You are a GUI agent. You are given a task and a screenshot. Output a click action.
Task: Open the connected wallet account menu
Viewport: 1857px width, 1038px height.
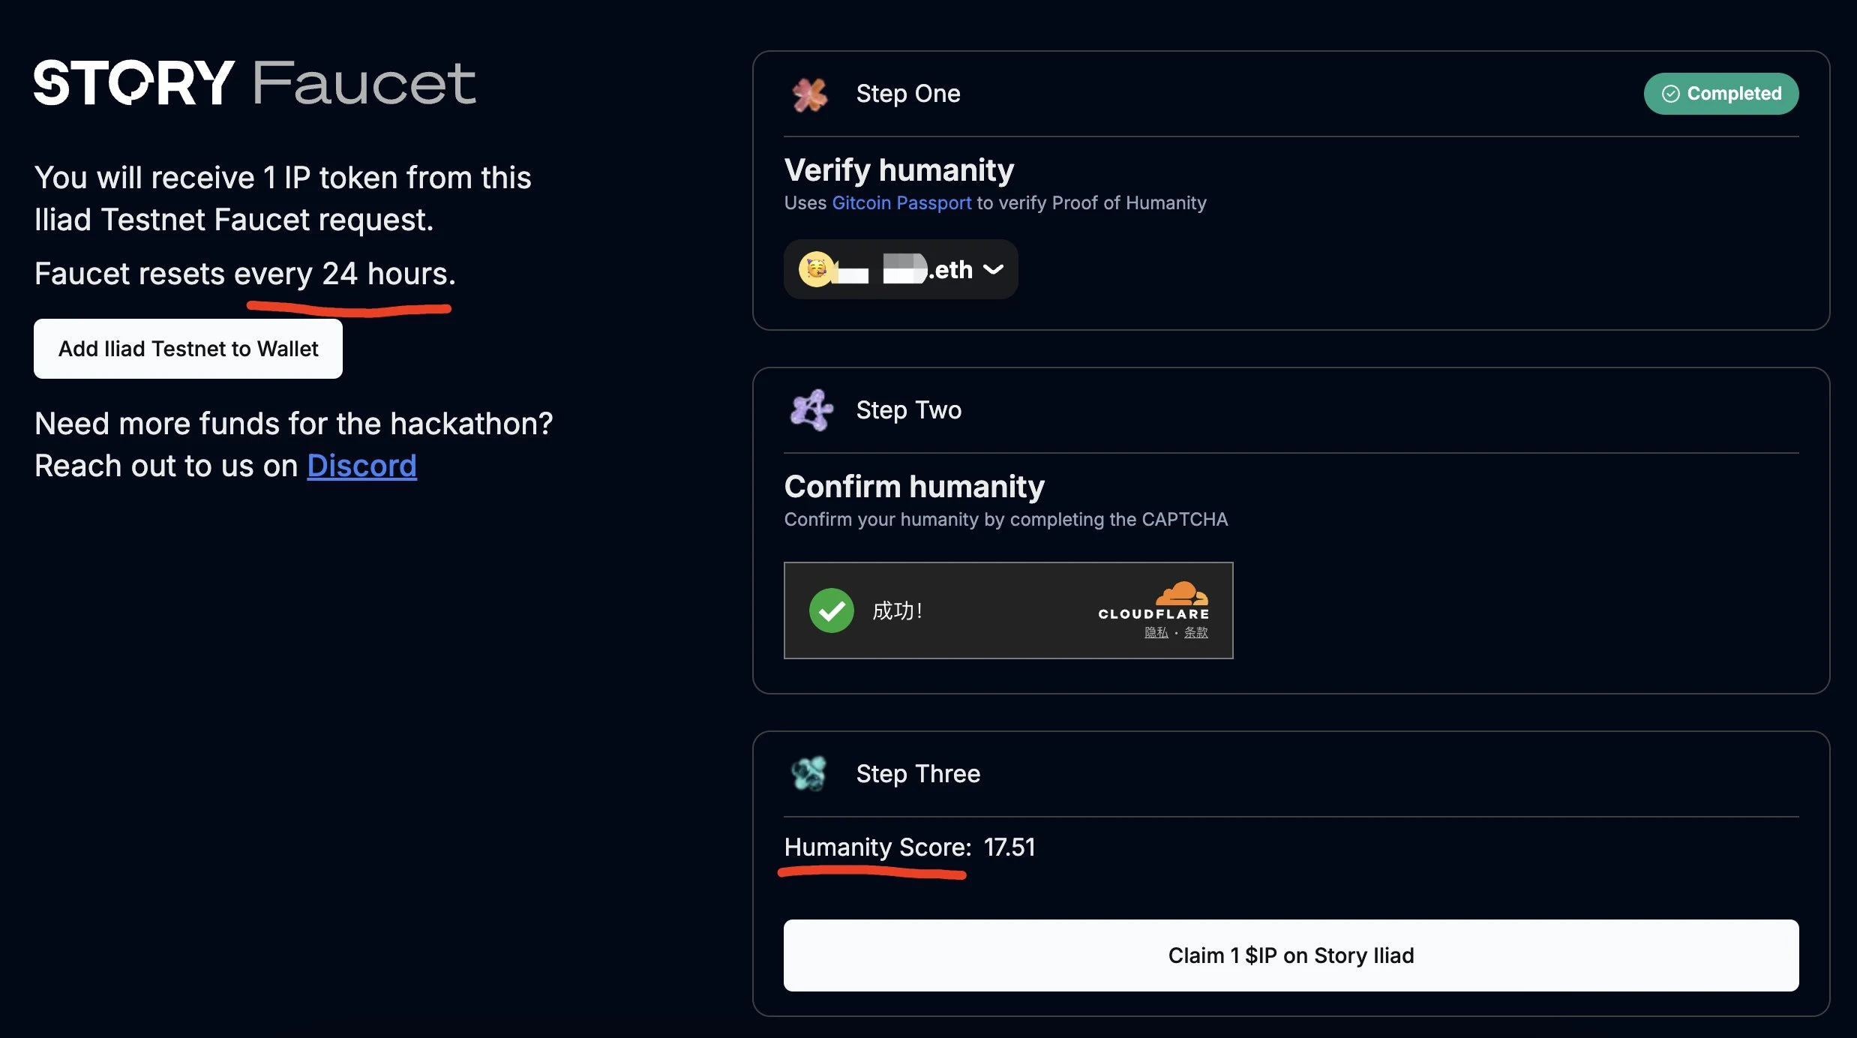click(x=900, y=269)
